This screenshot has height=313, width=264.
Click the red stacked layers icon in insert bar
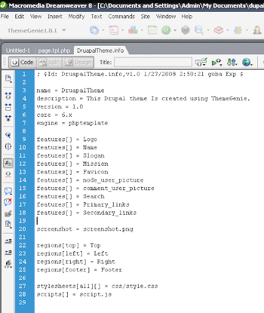click(218, 30)
